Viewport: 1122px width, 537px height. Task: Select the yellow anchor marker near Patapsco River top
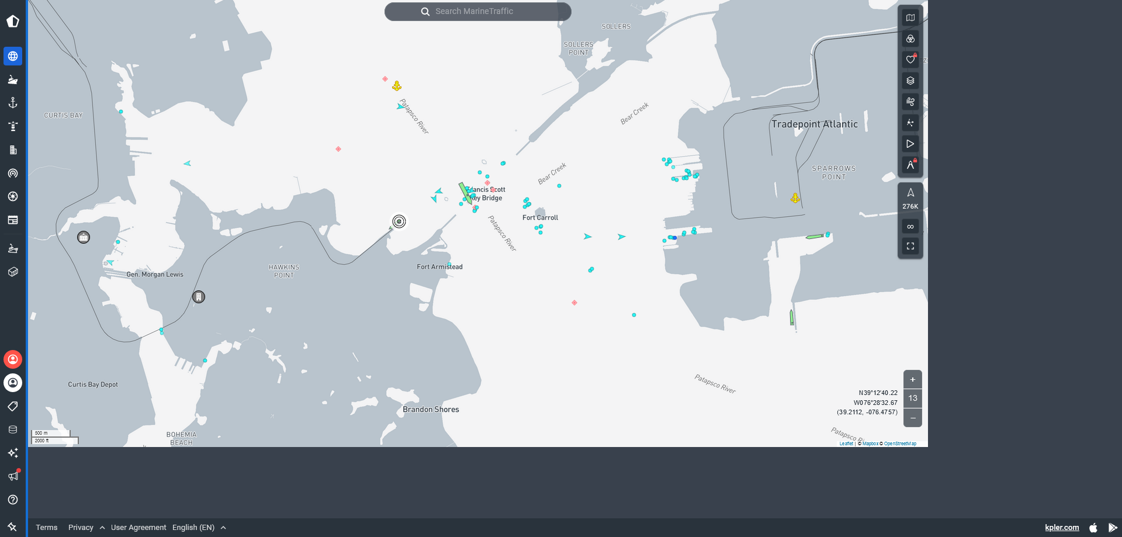coord(397,86)
